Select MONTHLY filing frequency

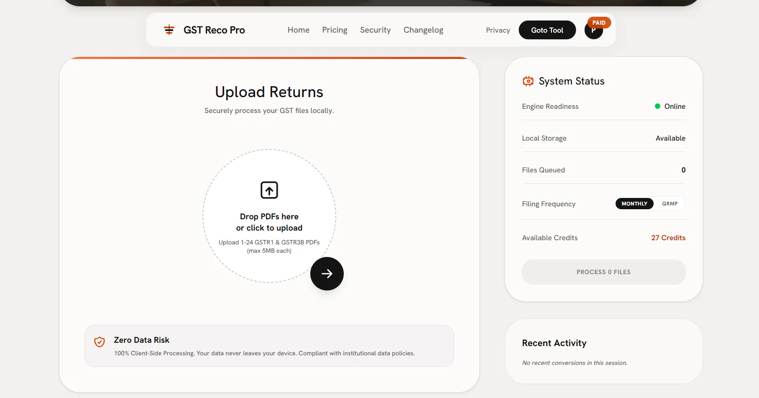[634, 204]
